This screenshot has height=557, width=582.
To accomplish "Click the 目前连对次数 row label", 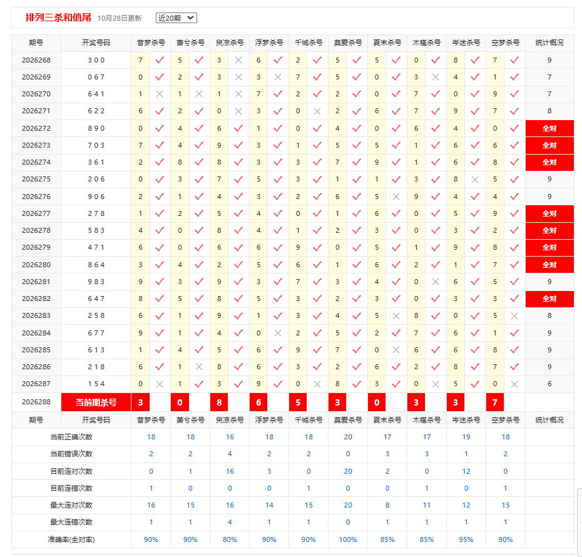I will coord(71,472).
